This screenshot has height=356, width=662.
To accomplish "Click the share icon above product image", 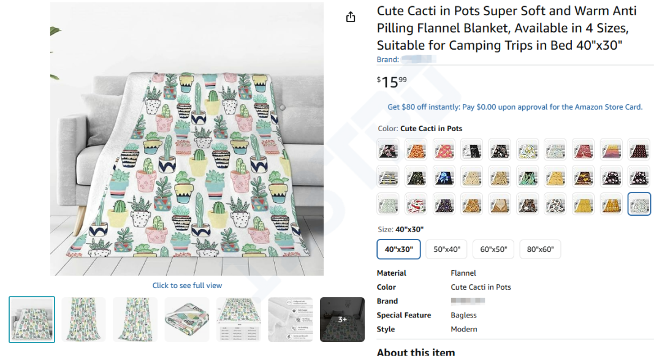I will (x=351, y=17).
